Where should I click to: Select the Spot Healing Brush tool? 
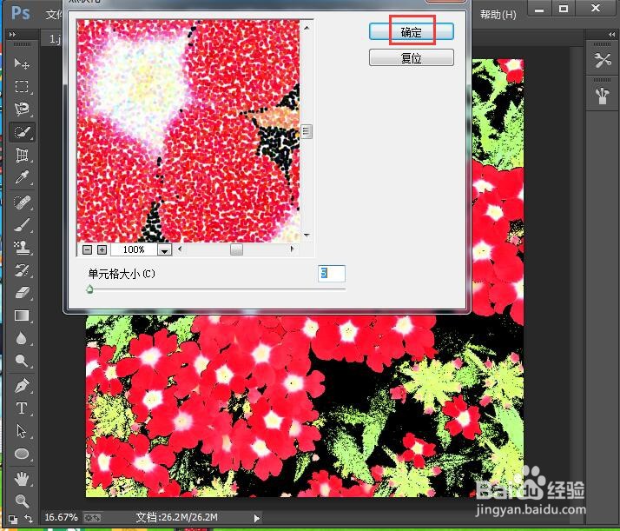click(22, 202)
